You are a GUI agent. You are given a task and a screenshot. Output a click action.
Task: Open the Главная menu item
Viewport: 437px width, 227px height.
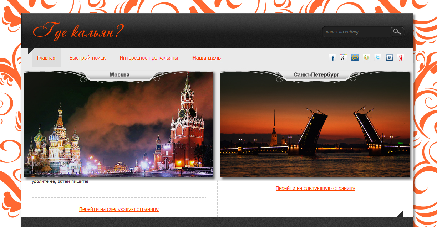[46, 58]
